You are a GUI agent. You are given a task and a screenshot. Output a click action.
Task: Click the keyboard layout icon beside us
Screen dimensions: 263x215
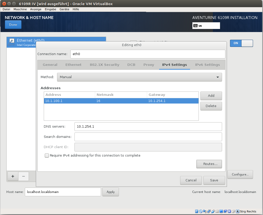pyautogui.click(x=195, y=26)
